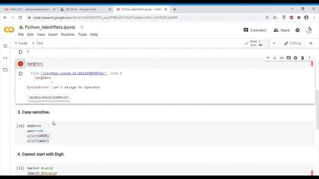
Task: Open the Tools menu
Action: point(82,34)
